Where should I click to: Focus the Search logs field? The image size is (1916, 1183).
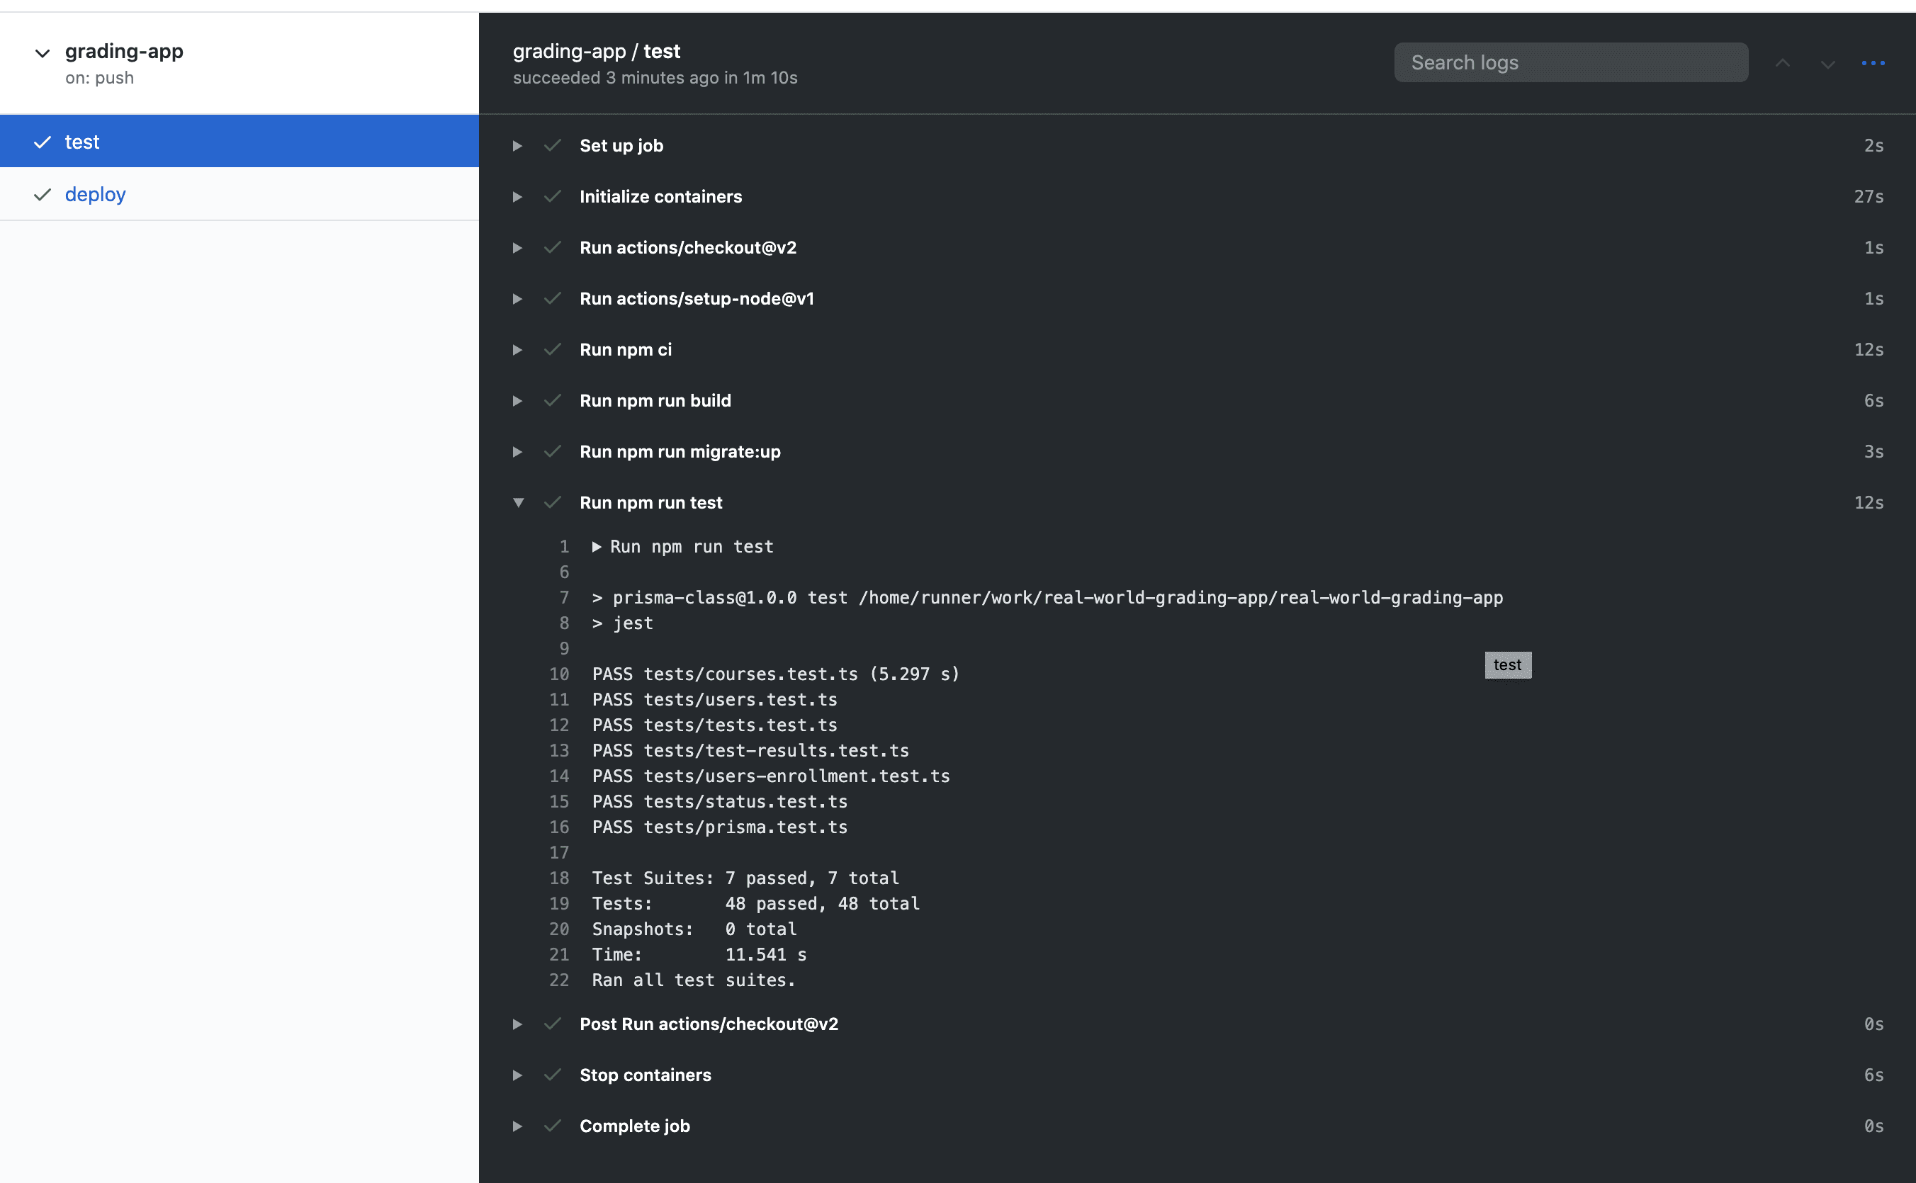(1570, 62)
